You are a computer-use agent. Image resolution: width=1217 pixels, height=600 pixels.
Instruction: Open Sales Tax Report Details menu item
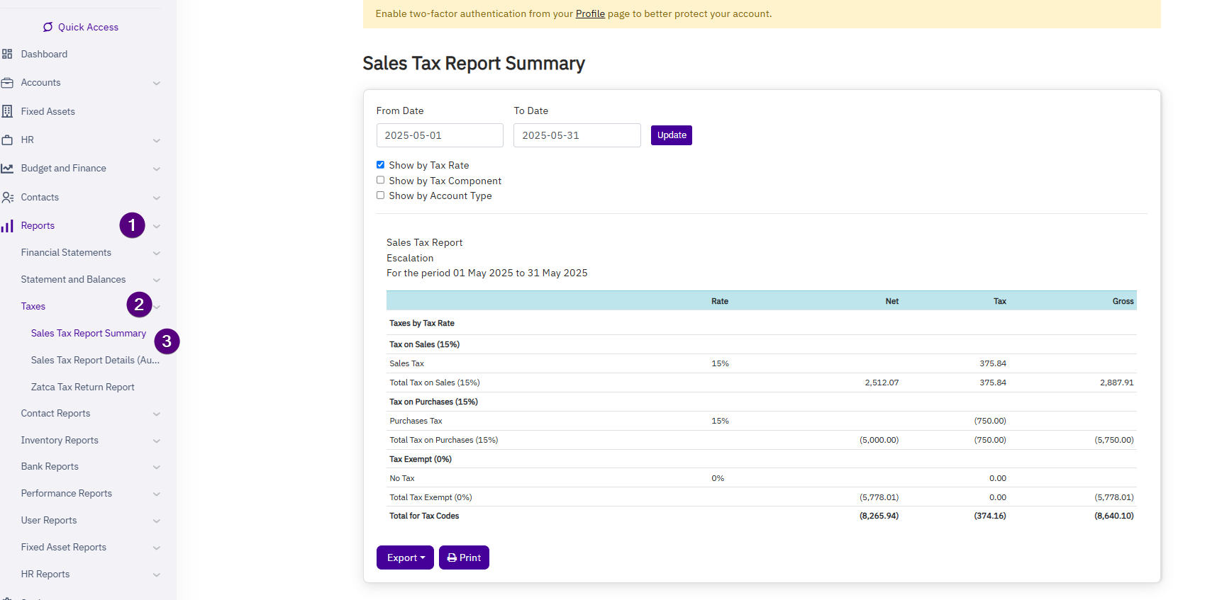pyautogui.click(x=95, y=360)
